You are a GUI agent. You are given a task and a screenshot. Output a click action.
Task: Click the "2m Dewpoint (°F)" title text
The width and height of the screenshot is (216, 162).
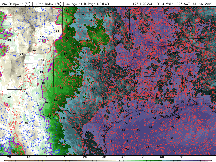coord(16,4)
